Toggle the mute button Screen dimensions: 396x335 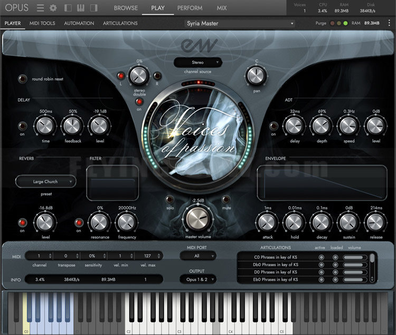[x=226, y=199]
